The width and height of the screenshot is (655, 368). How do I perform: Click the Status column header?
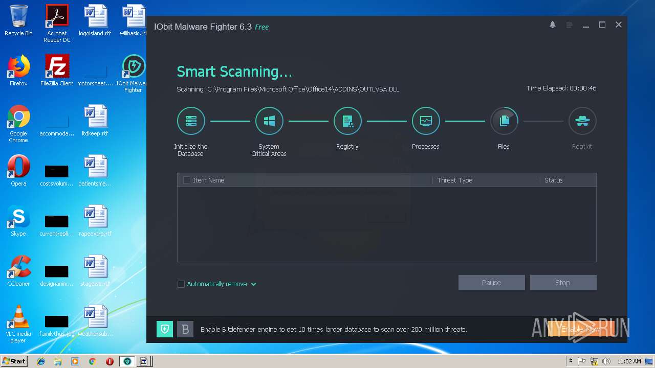554,180
